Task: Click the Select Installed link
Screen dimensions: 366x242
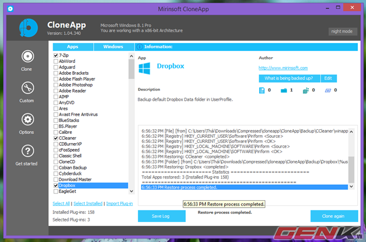Action: [x=88, y=204]
